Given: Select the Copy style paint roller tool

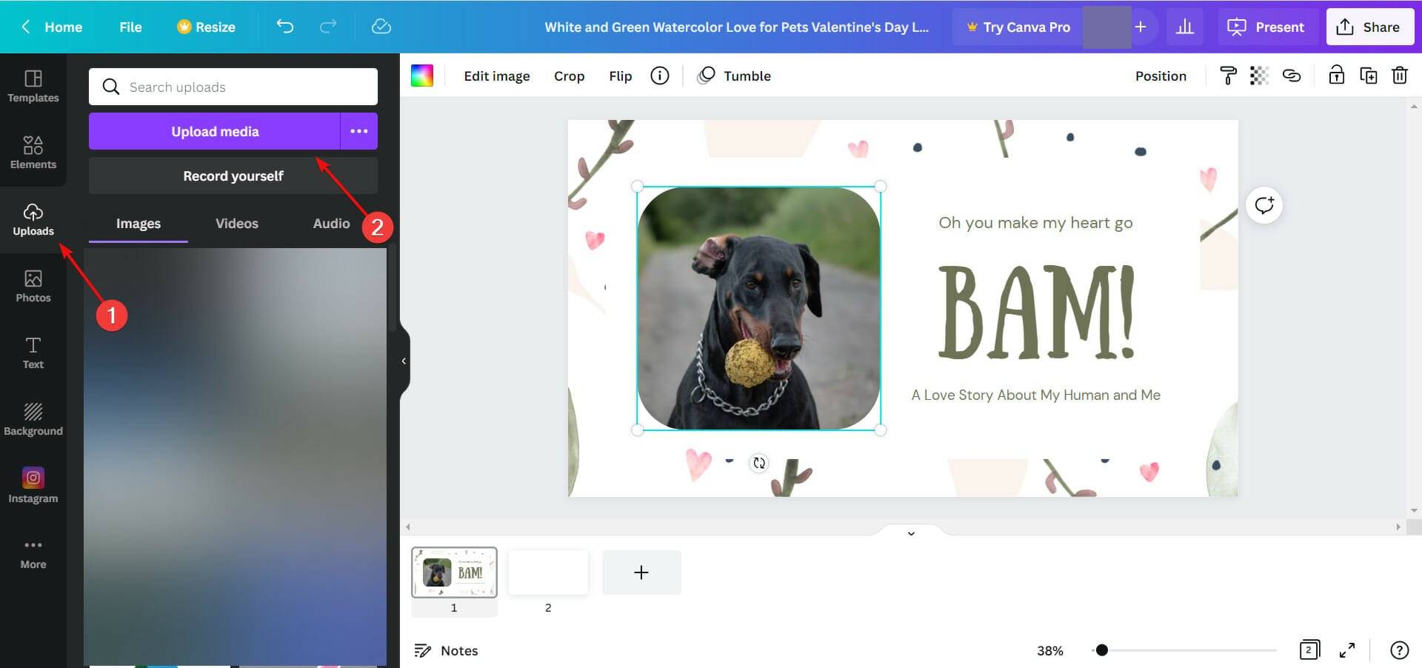Looking at the screenshot, I should (1228, 76).
